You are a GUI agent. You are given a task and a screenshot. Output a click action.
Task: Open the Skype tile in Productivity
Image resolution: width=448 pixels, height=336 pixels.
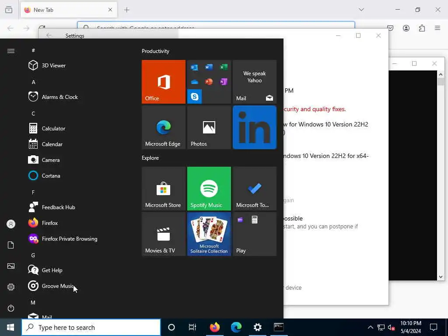click(x=195, y=96)
